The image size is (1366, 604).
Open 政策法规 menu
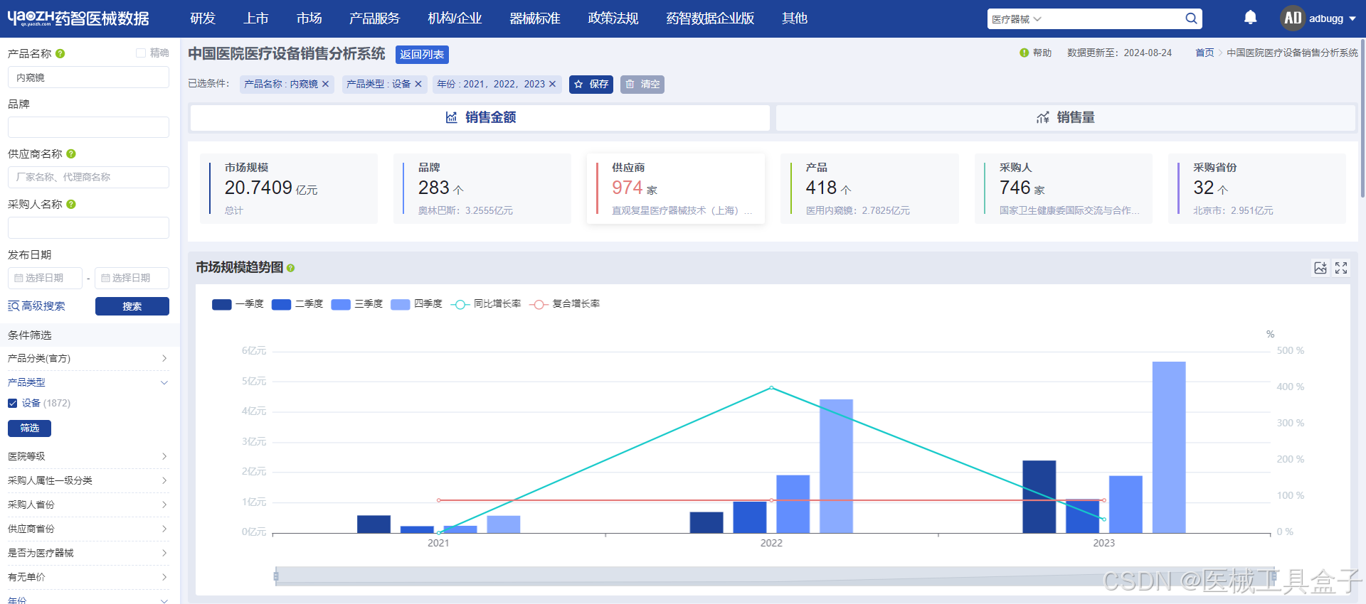(613, 18)
